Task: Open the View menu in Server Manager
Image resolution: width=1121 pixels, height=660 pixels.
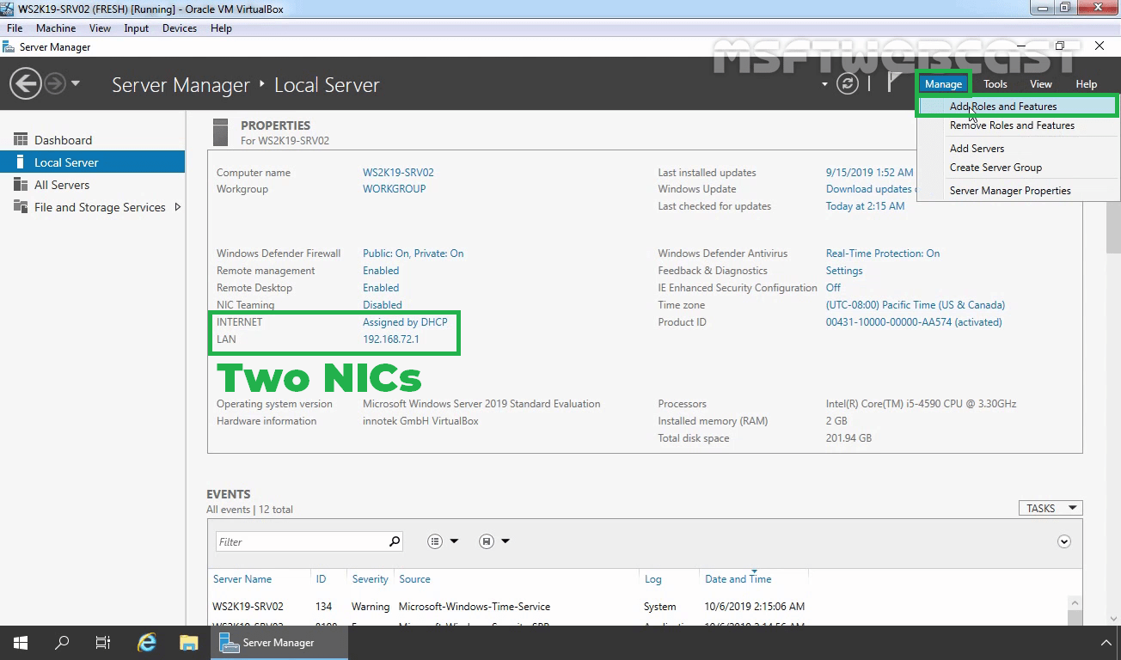Action: (x=1041, y=83)
